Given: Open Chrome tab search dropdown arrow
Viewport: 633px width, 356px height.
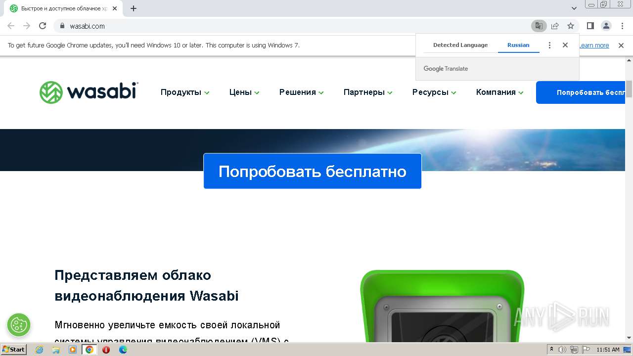Looking at the screenshot, I should tap(574, 8).
